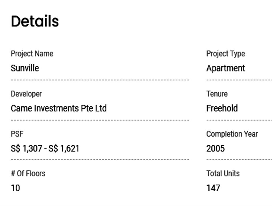
Task: Click the Project Type label
Action: (x=226, y=54)
